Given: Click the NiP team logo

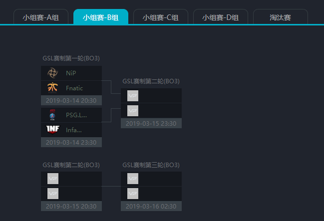Looking at the screenshot, I should click(x=52, y=72).
